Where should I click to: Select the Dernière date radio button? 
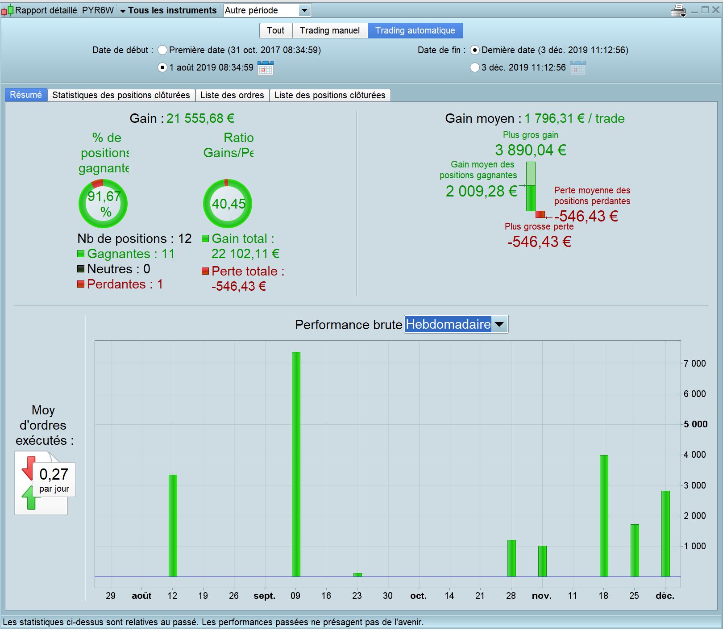pyautogui.click(x=475, y=50)
